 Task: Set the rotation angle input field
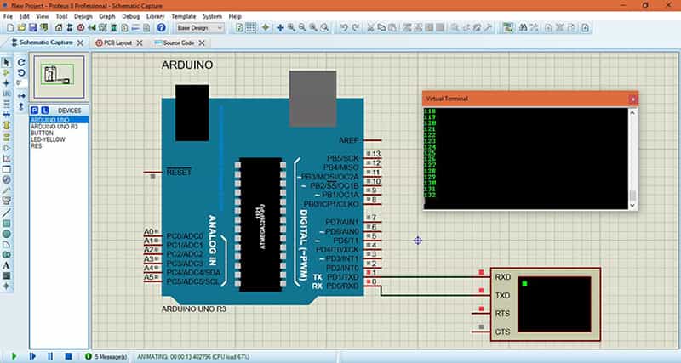click(x=21, y=82)
